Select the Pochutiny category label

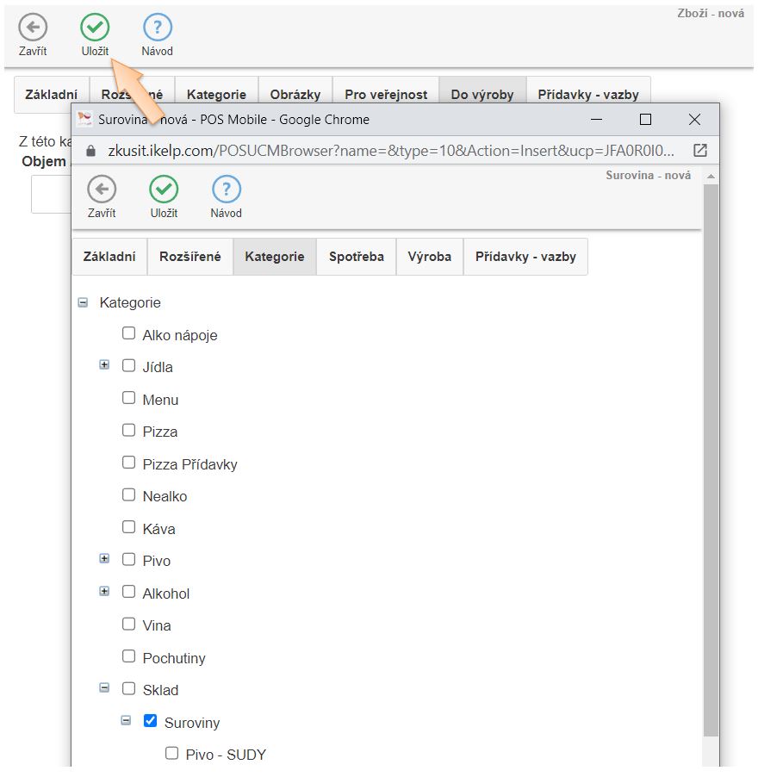click(x=174, y=658)
